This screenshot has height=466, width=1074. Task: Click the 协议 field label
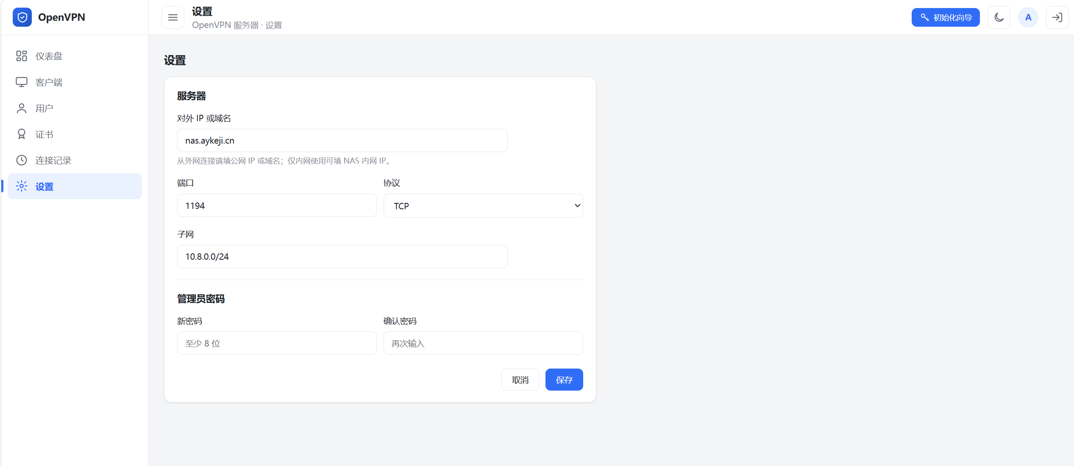[392, 183]
